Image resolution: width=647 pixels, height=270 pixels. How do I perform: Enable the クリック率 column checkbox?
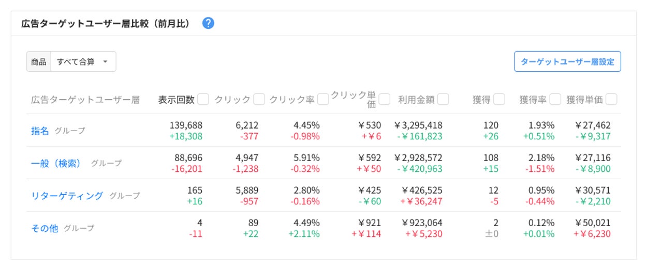323,99
